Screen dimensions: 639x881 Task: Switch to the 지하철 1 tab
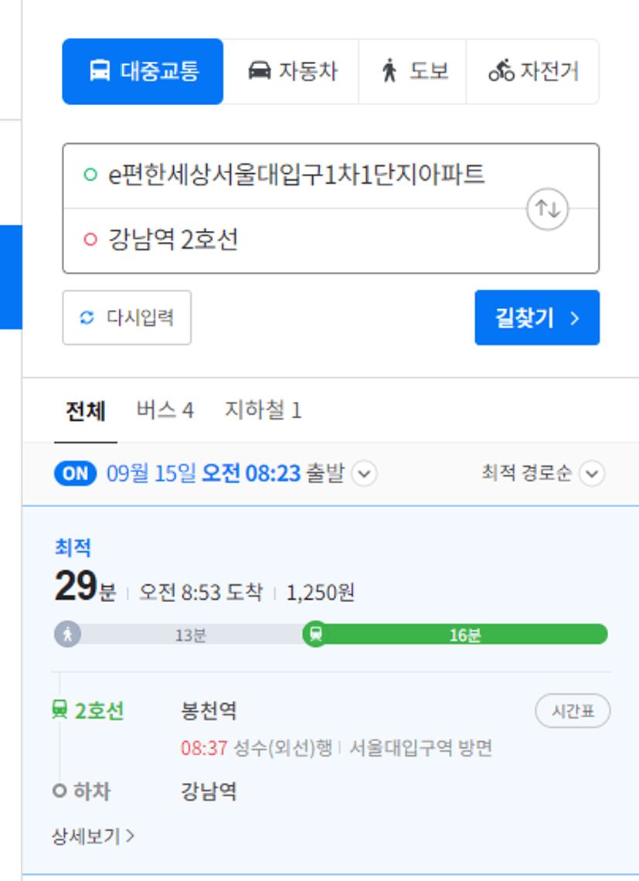click(263, 410)
